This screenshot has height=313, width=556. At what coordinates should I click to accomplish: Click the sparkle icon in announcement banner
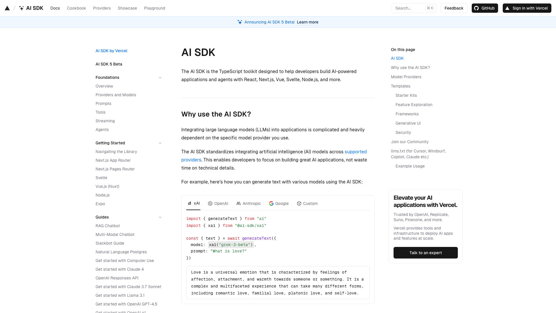240,22
